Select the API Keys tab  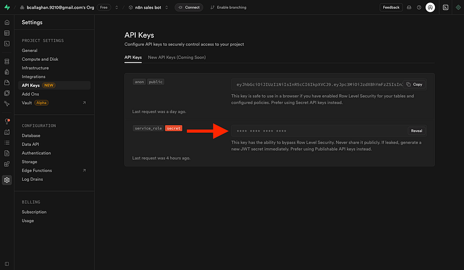click(x=133, y=57)
